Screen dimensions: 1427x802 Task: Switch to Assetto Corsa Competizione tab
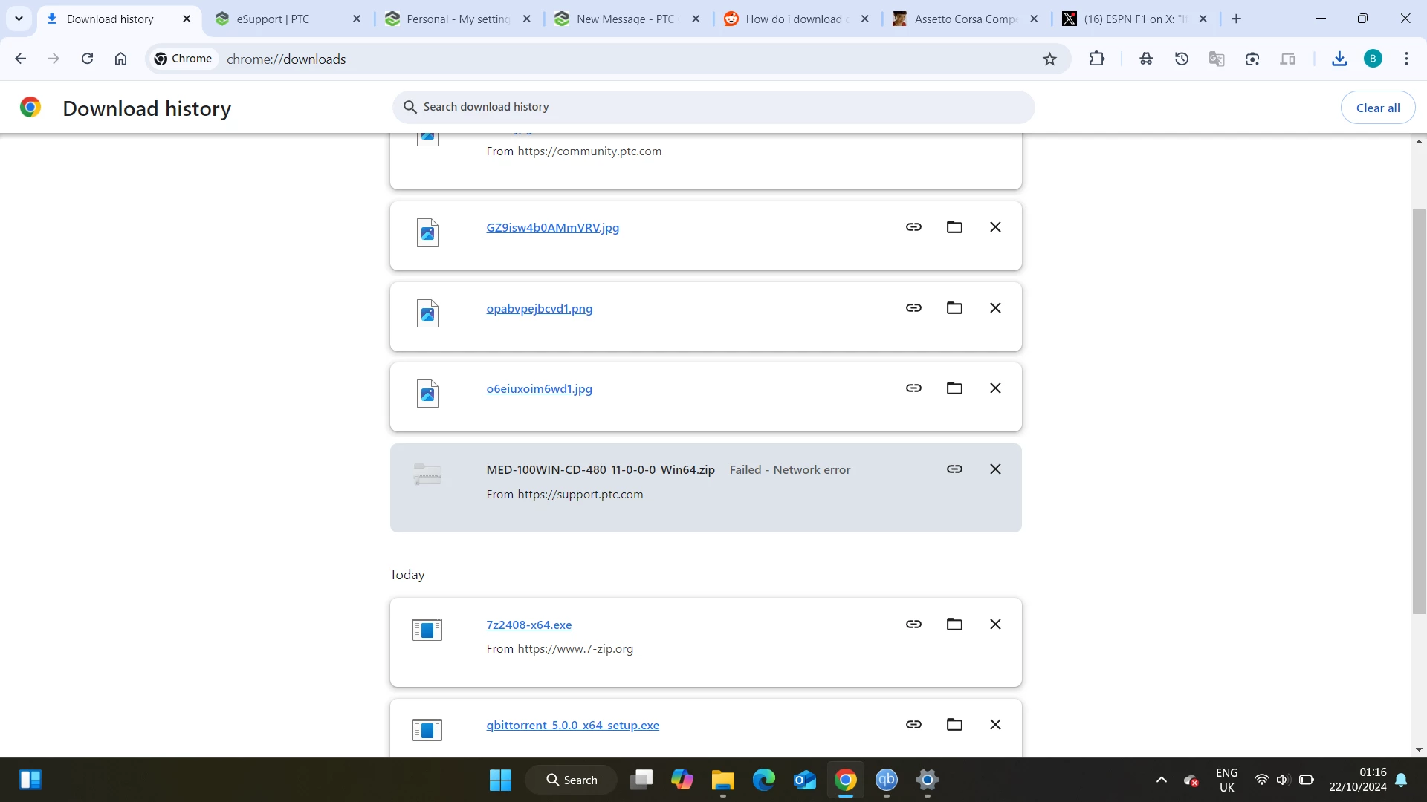point(965,19)
